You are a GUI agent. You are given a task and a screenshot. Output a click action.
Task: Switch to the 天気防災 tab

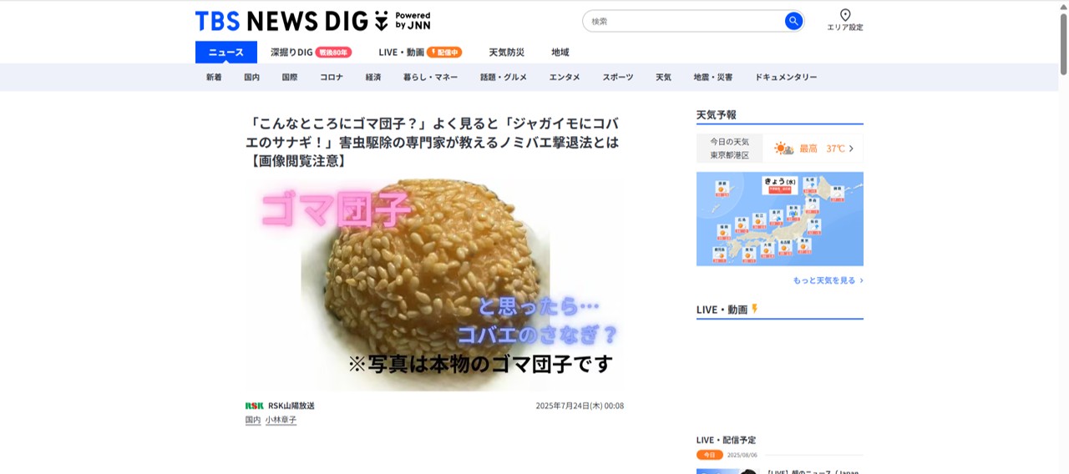pyautogui.click(x=506, y=53)
